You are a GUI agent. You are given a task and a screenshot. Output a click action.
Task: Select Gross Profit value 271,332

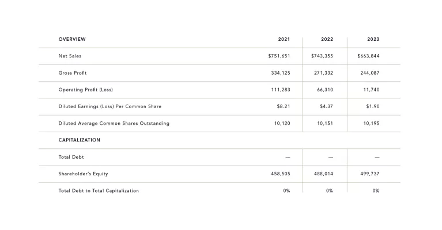click(324, 73)
